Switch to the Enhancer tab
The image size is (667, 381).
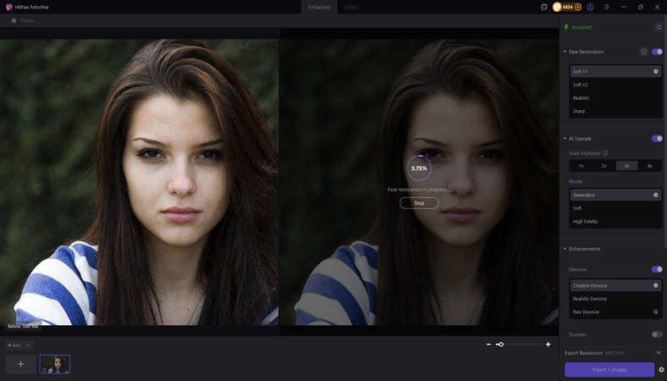point(319,8)
